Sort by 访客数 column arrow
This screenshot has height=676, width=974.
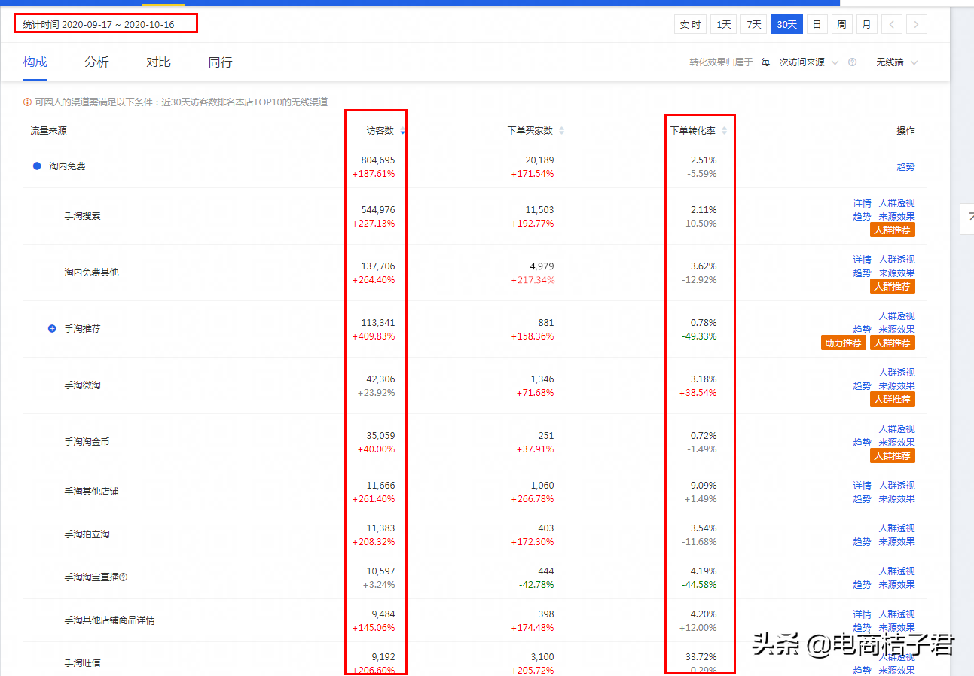[403, 131]
